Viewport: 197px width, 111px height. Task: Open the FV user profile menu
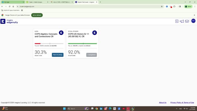click(x=193, y=21)
